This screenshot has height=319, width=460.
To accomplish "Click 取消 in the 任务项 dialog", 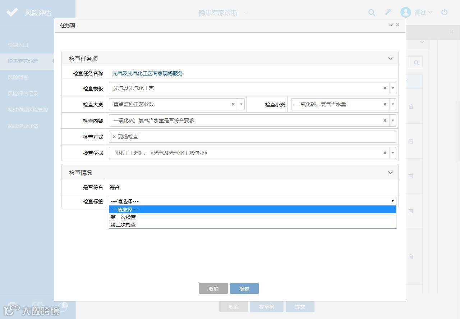I will (213, 288).
